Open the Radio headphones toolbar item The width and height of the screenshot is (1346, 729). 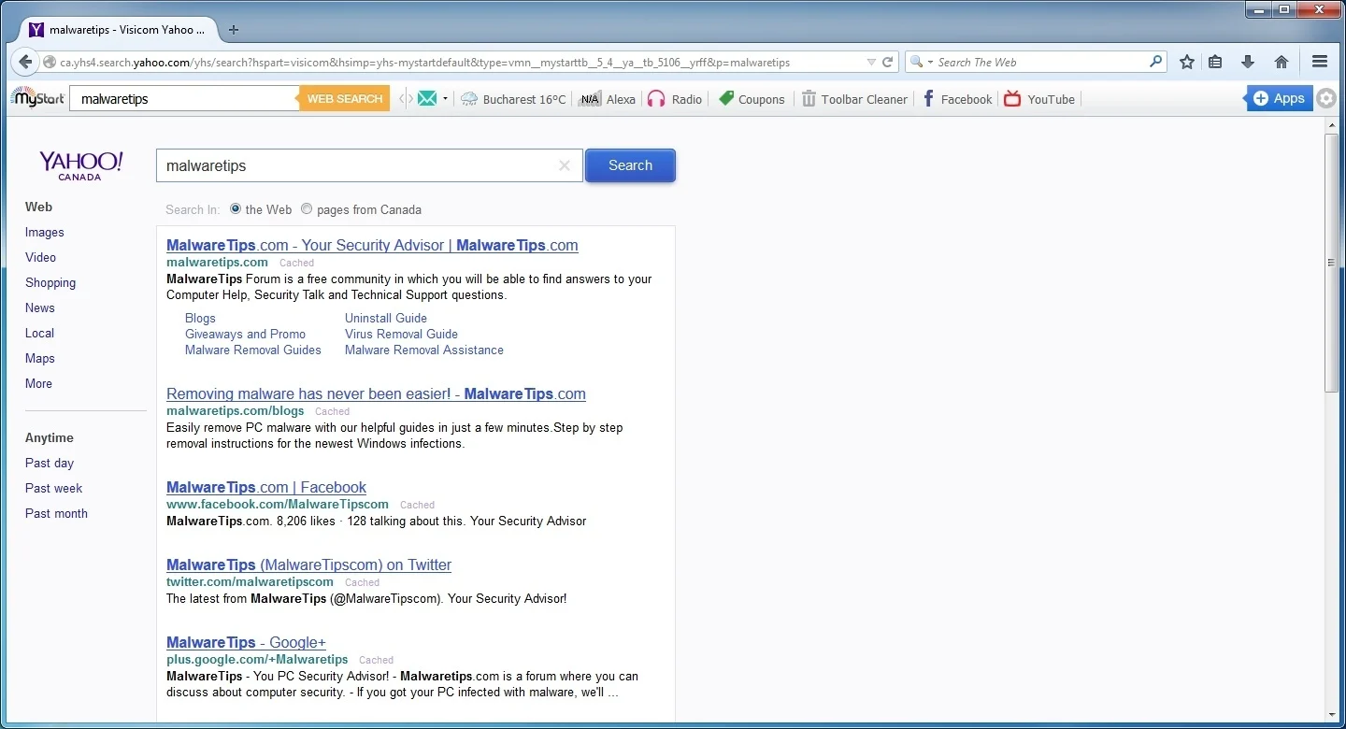pos(674,99)
